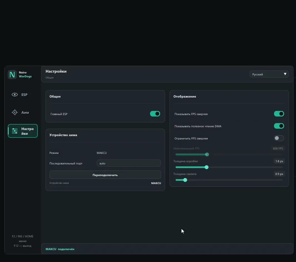Viewport: 296px width, 262px height.
Task: Click the F2 / INS / HOME hint
Action: (23, 236)
